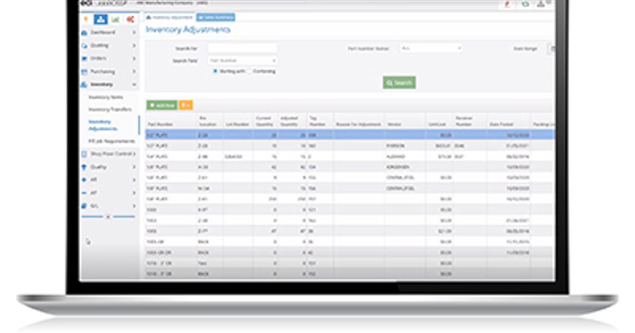Select the 'Containing' radio button
Screen dimensions: 635x333
pos(249,71)
